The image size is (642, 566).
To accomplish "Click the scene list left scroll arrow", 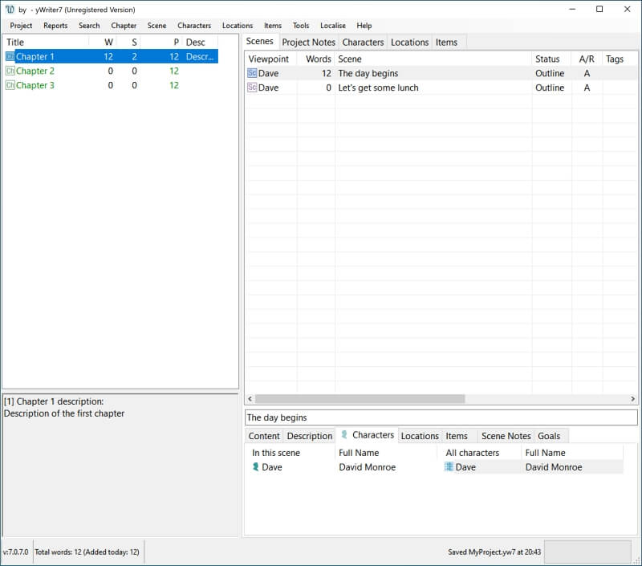I will click(x=250, y=398).
